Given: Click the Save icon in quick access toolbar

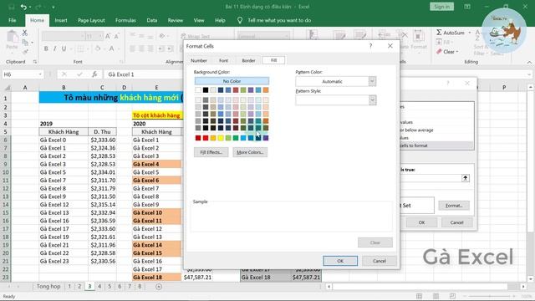Looking at the screenshot, I should coord(12,7).
